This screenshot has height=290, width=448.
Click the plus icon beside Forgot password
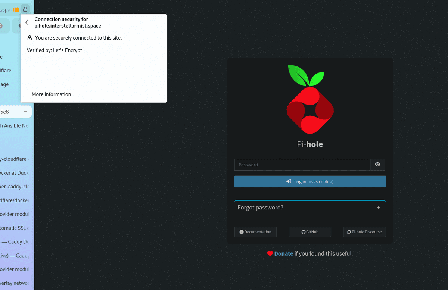pyautogui.click(x=378, y=208)
